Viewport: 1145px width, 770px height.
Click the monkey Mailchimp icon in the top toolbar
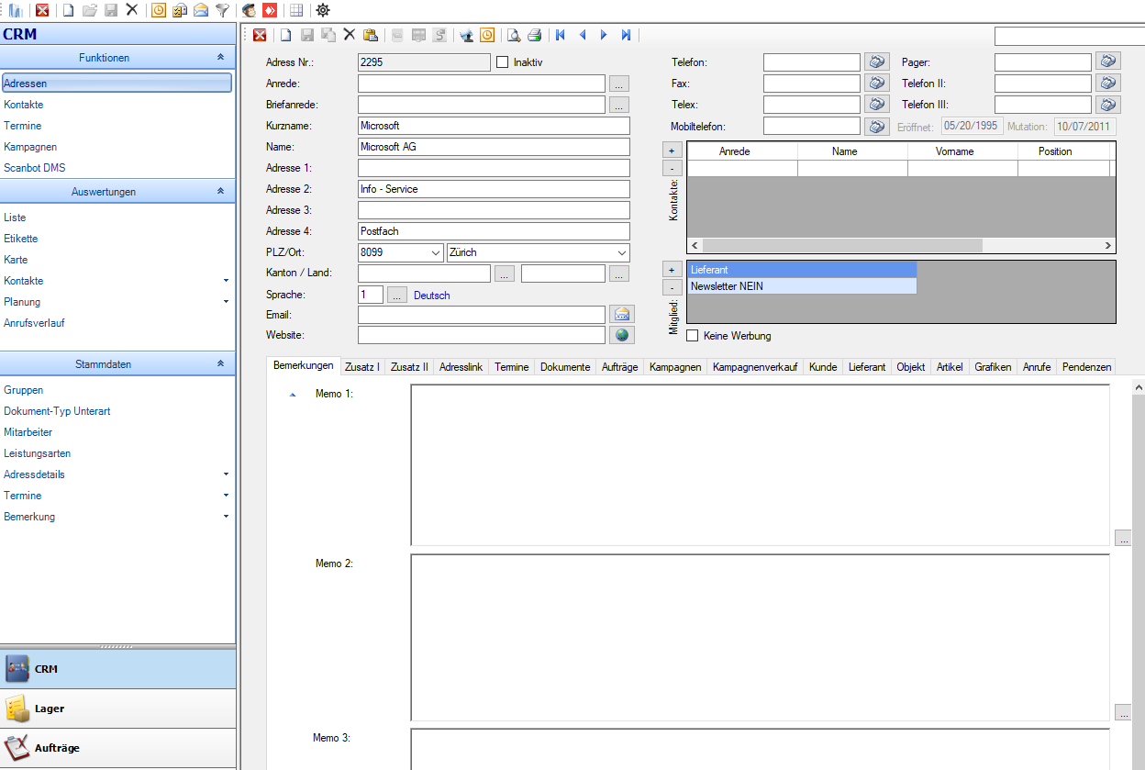coord(249,10)
